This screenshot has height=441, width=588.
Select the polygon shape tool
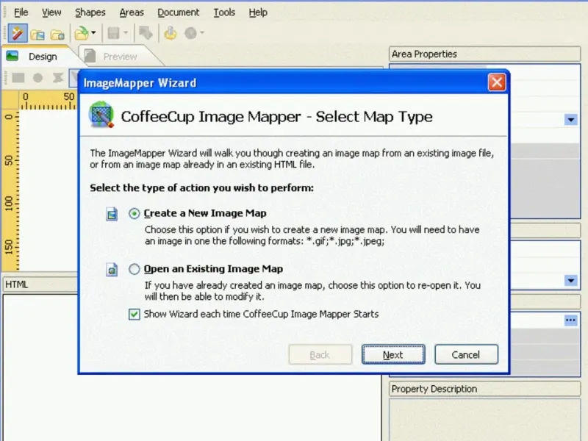click(58, 78)
